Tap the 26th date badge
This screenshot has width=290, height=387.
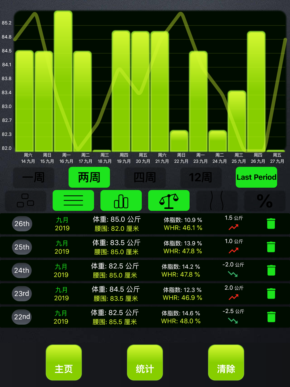point(22,224)
